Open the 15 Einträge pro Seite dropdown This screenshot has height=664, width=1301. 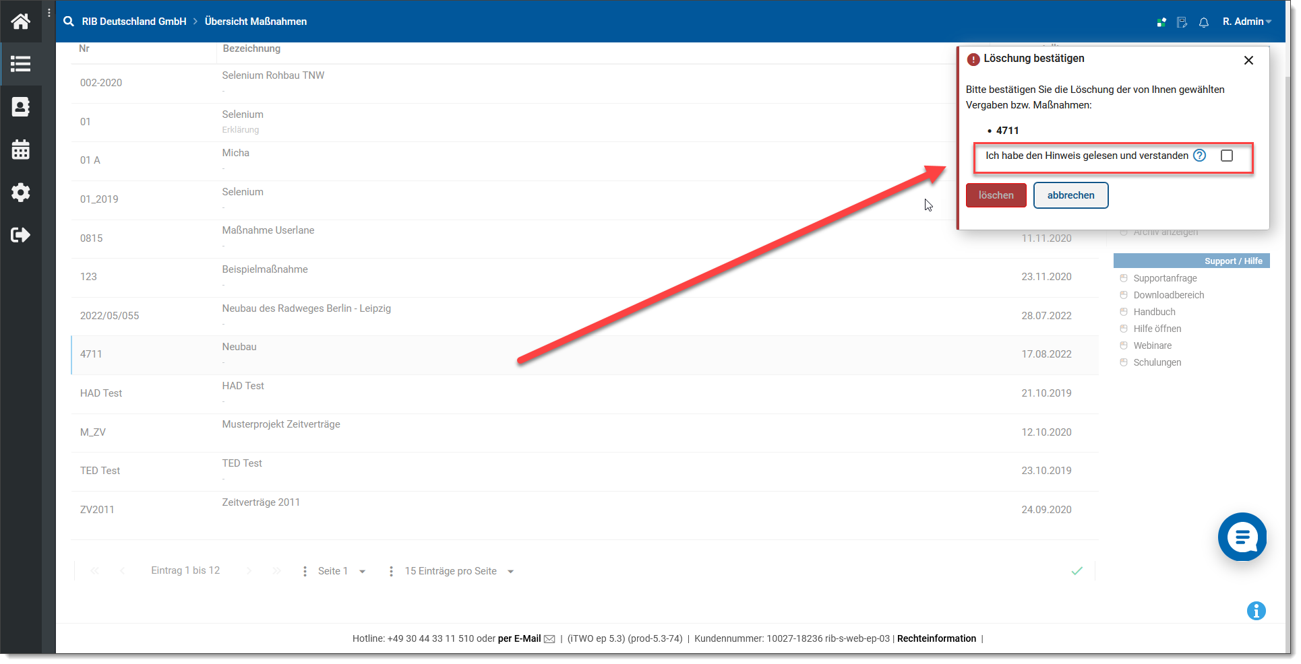point(458,571)
